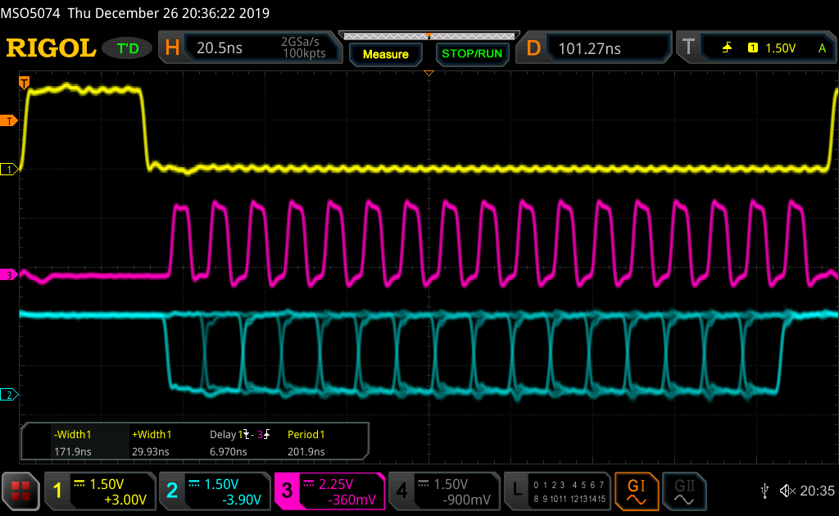839x516 pixels.
Task: Select the Delay 1-3 measurement result
Action: [x=239, y=443]
